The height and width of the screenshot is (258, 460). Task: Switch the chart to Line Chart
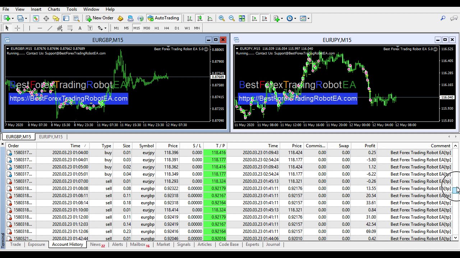210,18
